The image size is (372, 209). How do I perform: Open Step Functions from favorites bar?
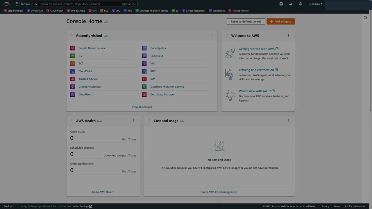(x=14, y=11)
